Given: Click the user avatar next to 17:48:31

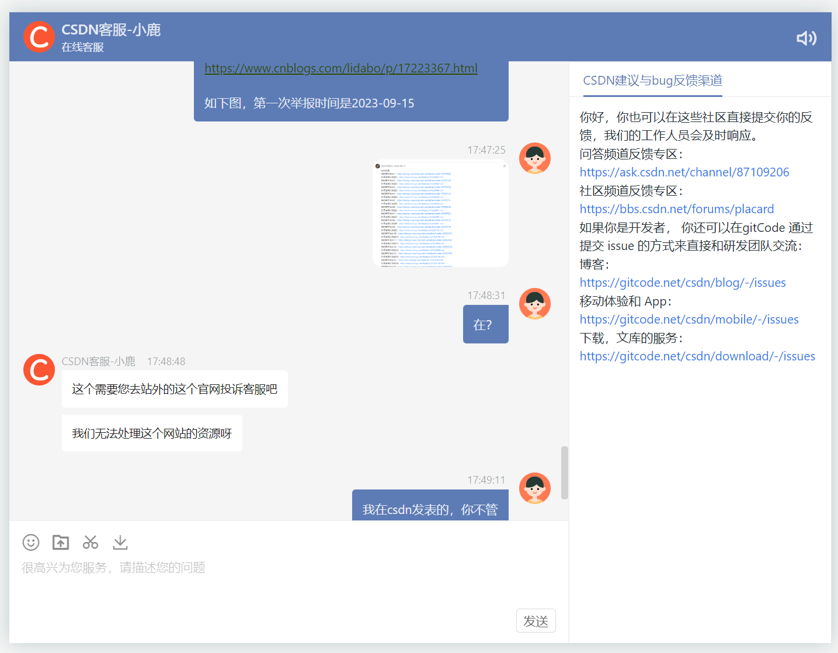Looking at the screenshot, I should pos(535,304).
